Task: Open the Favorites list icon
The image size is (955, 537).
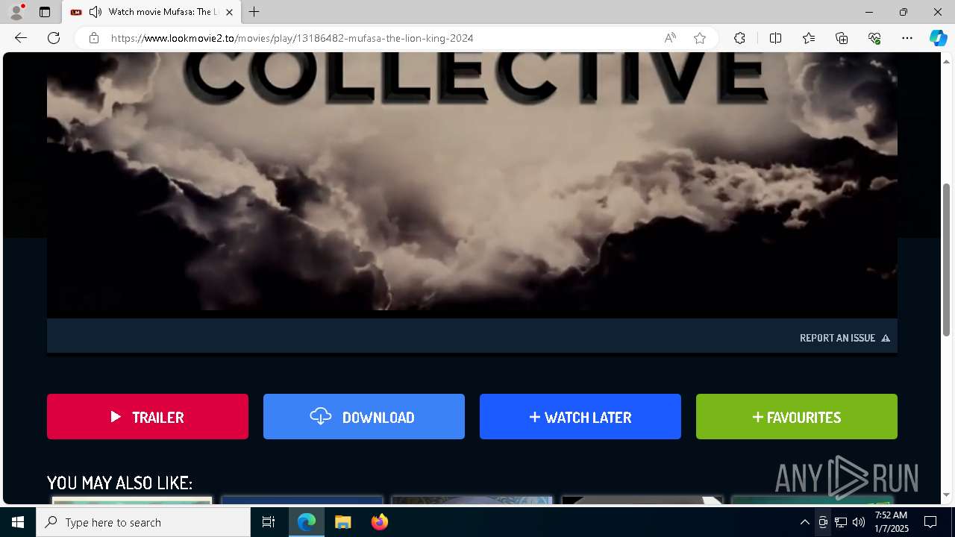Action: point(809,38)
